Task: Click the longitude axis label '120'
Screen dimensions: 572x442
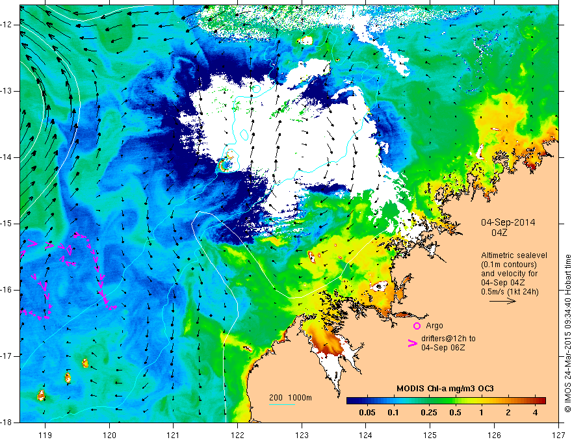Action: [109, 435]
